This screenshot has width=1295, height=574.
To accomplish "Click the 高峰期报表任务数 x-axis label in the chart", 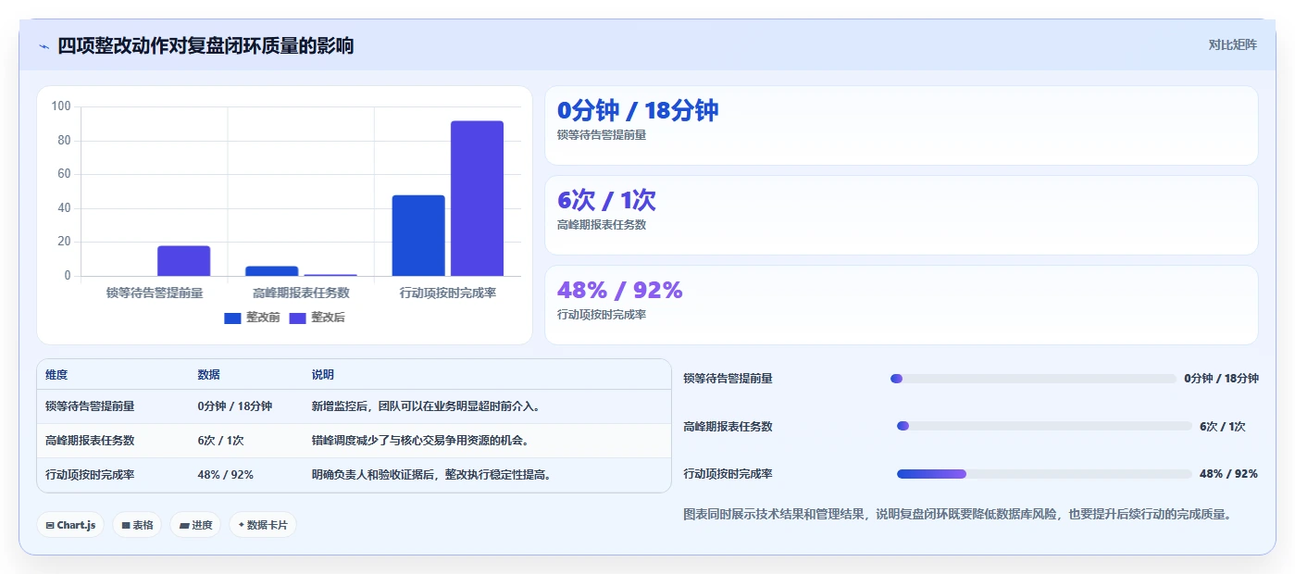I will point(301,293).
